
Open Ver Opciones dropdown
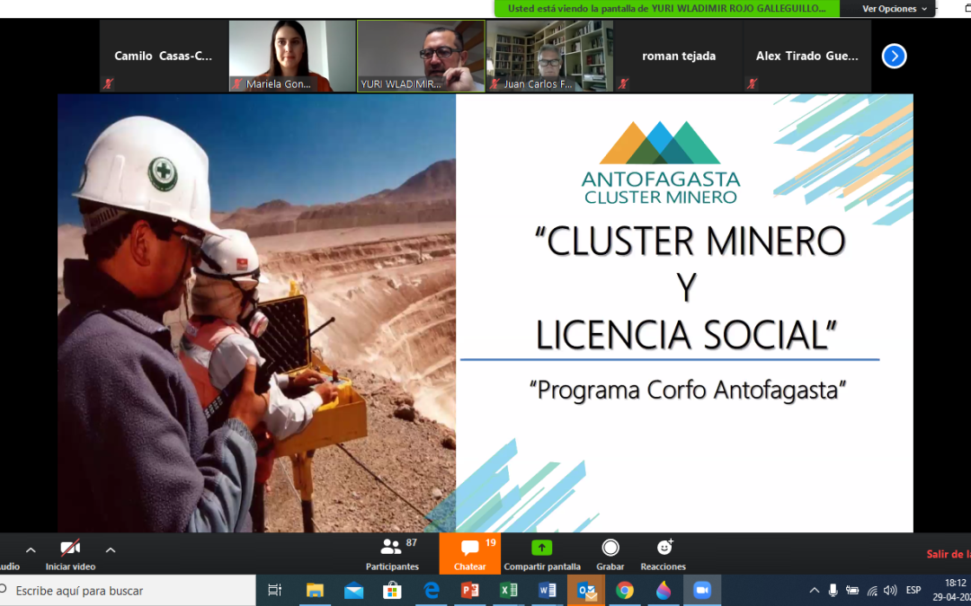pos(895,9)
